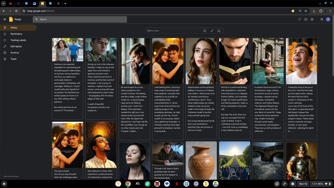Image resolution: width=334 pixels, height=188 pixels.
Task: Click the keep.google.com address bar URL
Action: [x=41, y=11]
